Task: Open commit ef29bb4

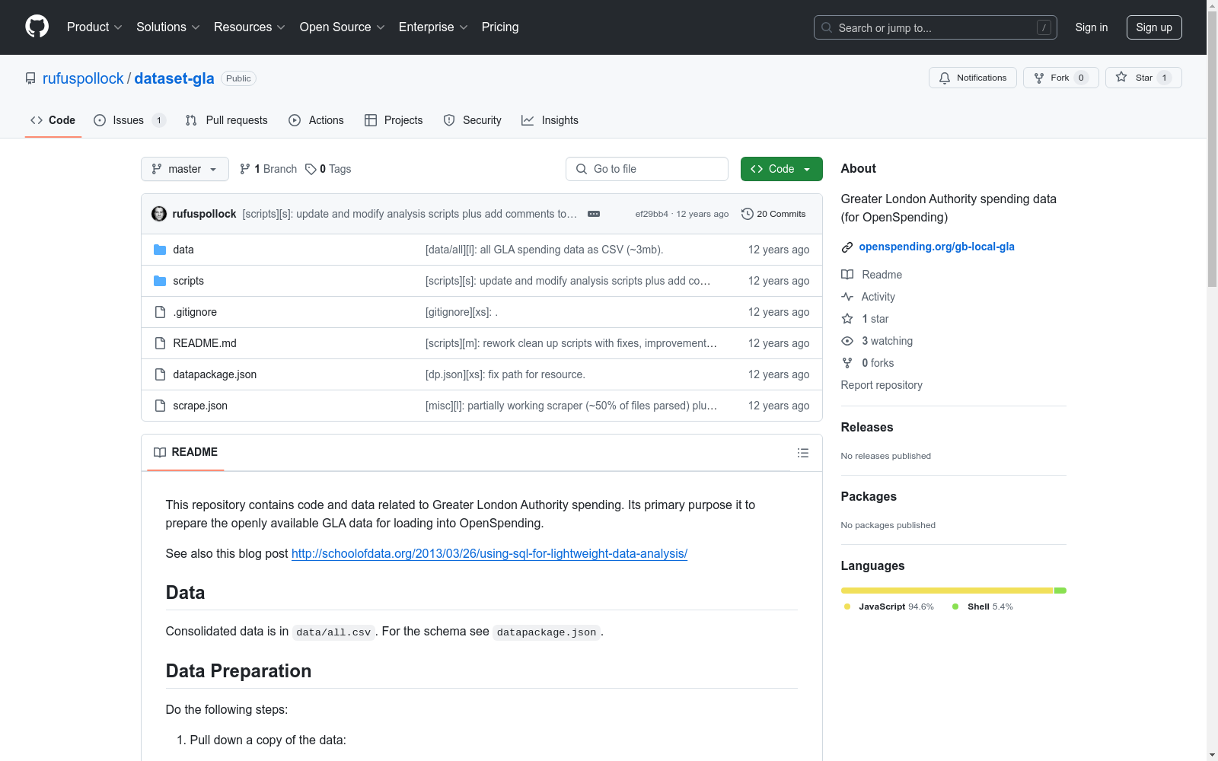Action: 652,214
